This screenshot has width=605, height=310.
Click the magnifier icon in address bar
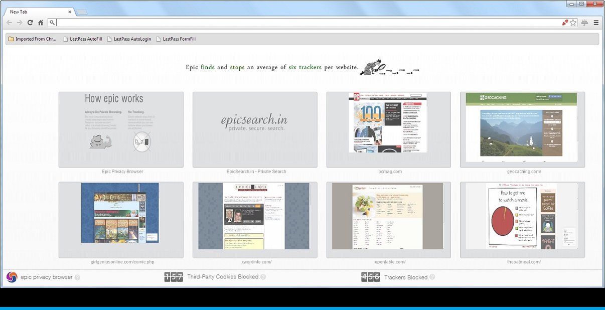[52, 23]
